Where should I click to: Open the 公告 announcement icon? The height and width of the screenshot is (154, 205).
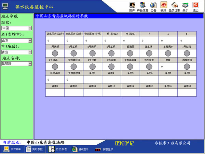[x=153, y=5]
